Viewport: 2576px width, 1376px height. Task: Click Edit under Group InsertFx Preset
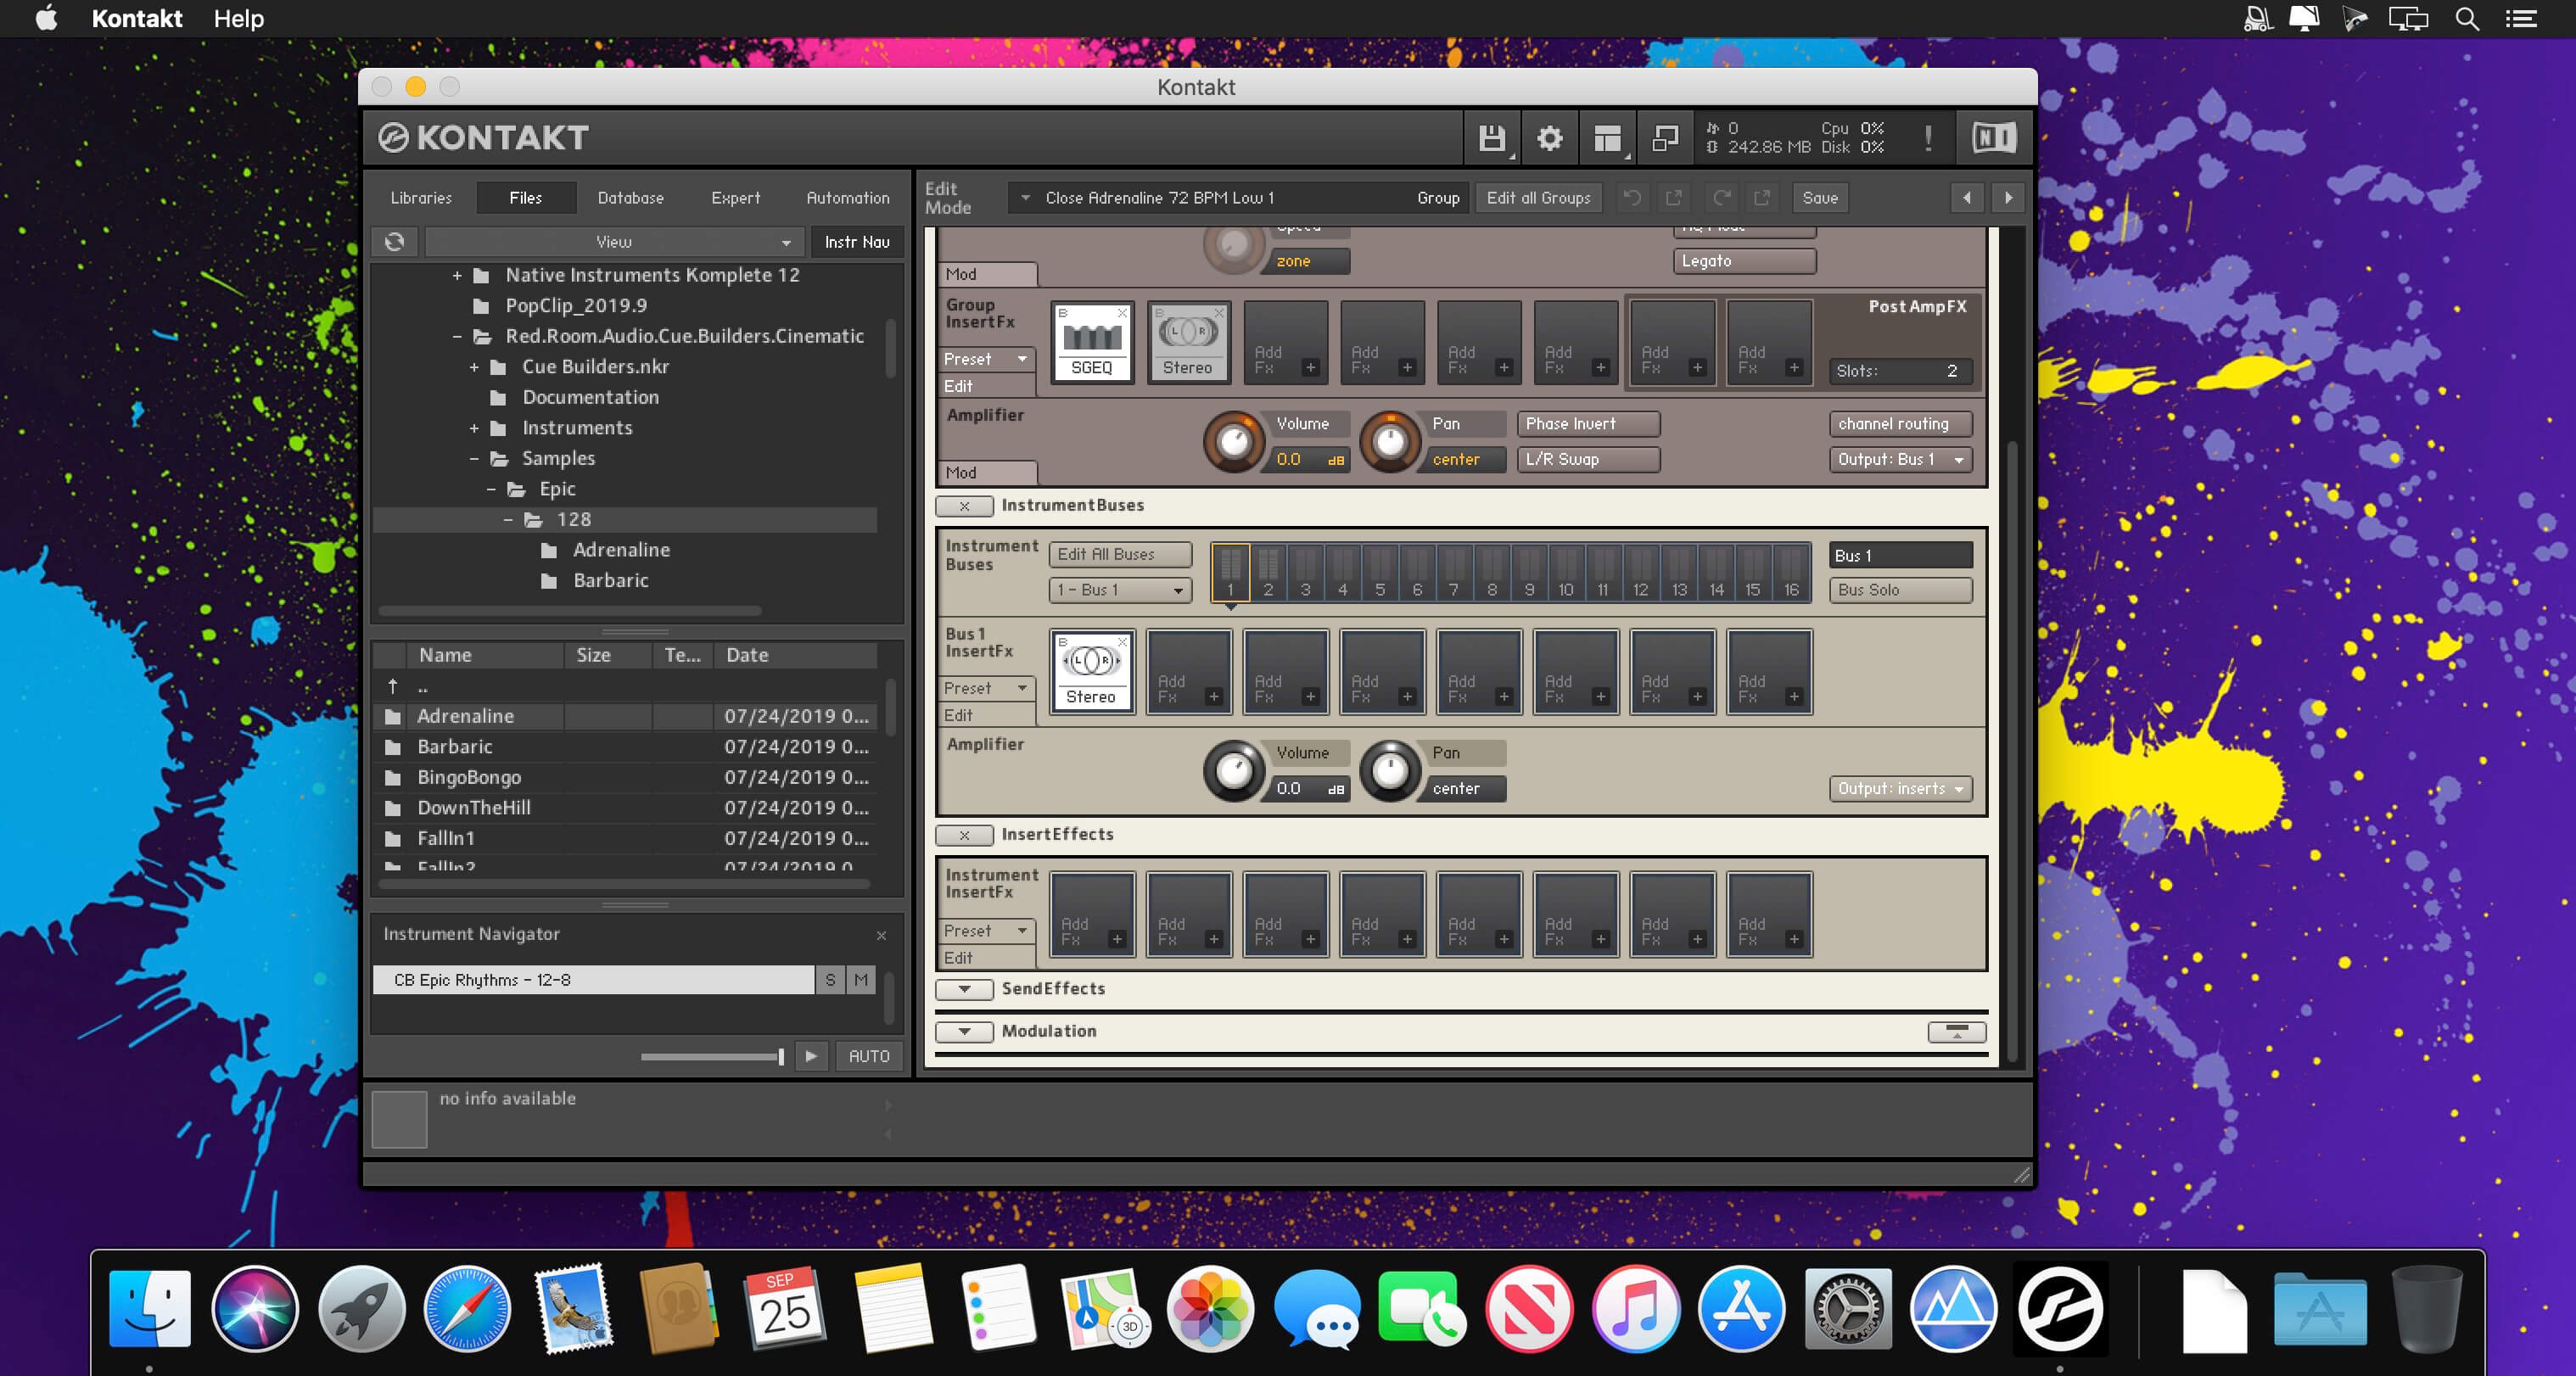point(987,386)
